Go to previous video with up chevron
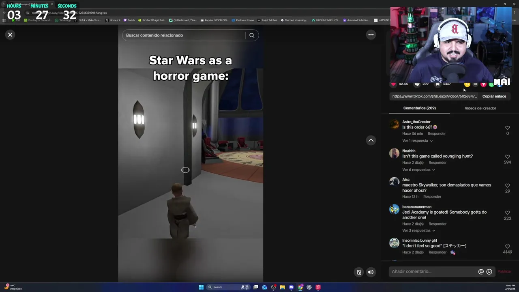Viewport: 519px width, 292px height. tap(371, 140)
